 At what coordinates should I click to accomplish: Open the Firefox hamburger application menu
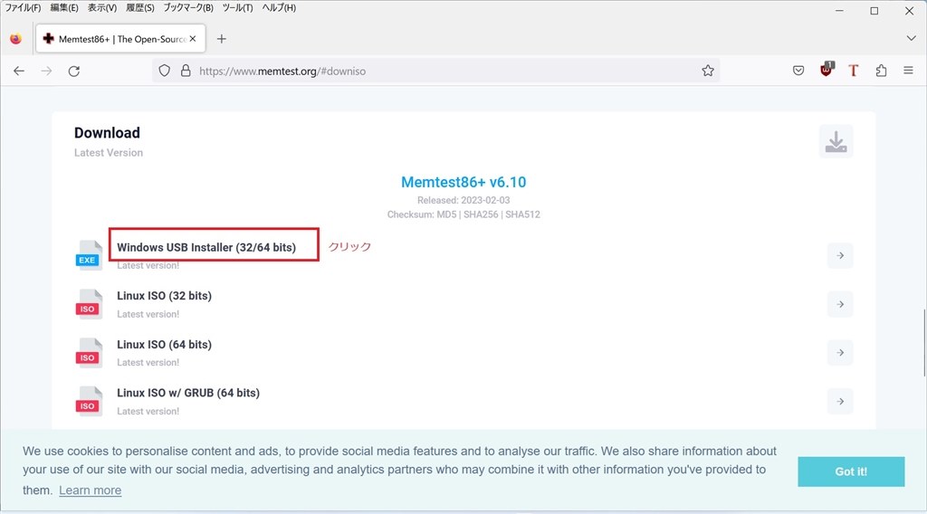908,71
